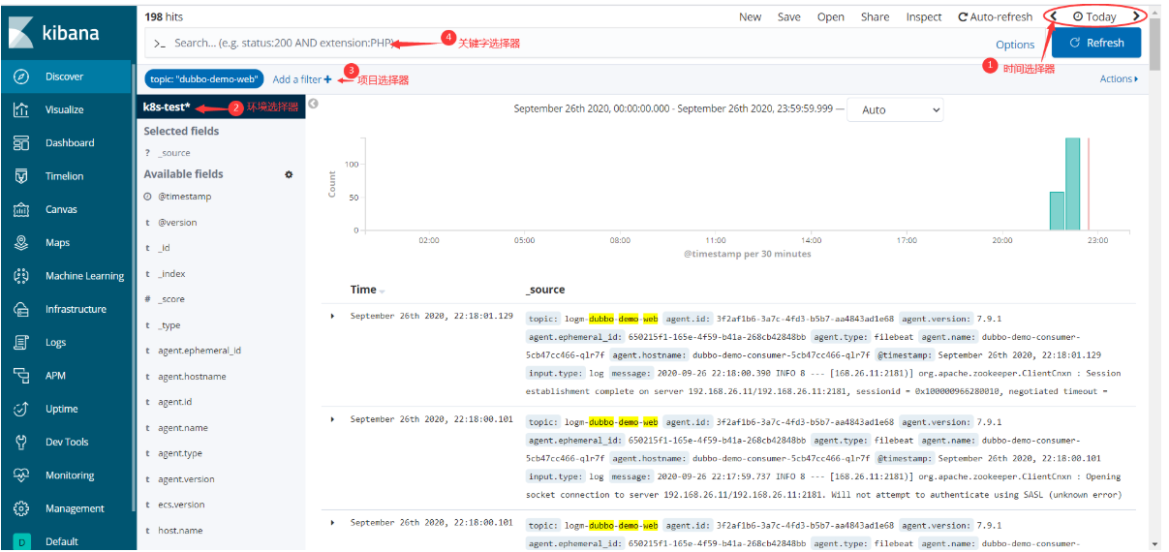This screenshot has width=1169, height=552.
Task: Select the agent.version field
Action: pos(186,479)
